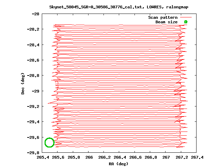Click the -28.4 Dec tick label

33,45
